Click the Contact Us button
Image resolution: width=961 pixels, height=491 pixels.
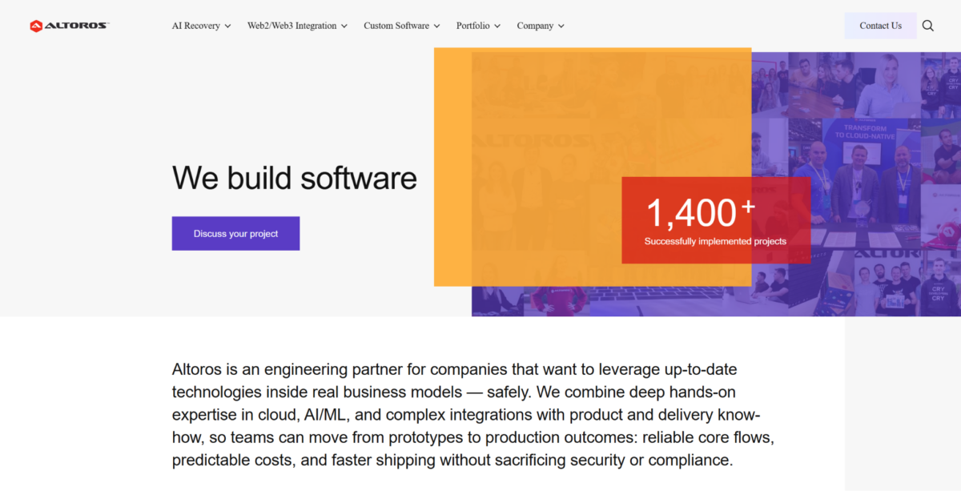(880, 26)
